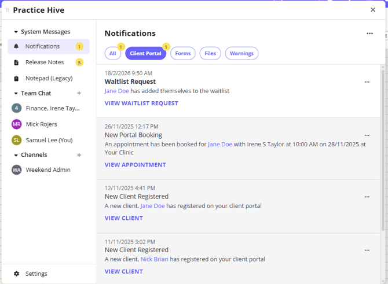
Task: Collapse the Channels section
Action: pos(16,155)
